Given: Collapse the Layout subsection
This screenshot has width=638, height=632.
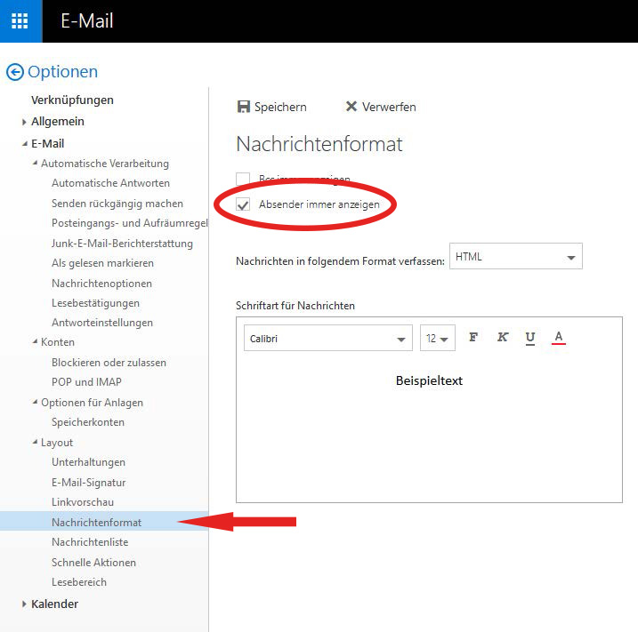Looking at the screenshot, I should pyautogui.click(x=34, y=443).
